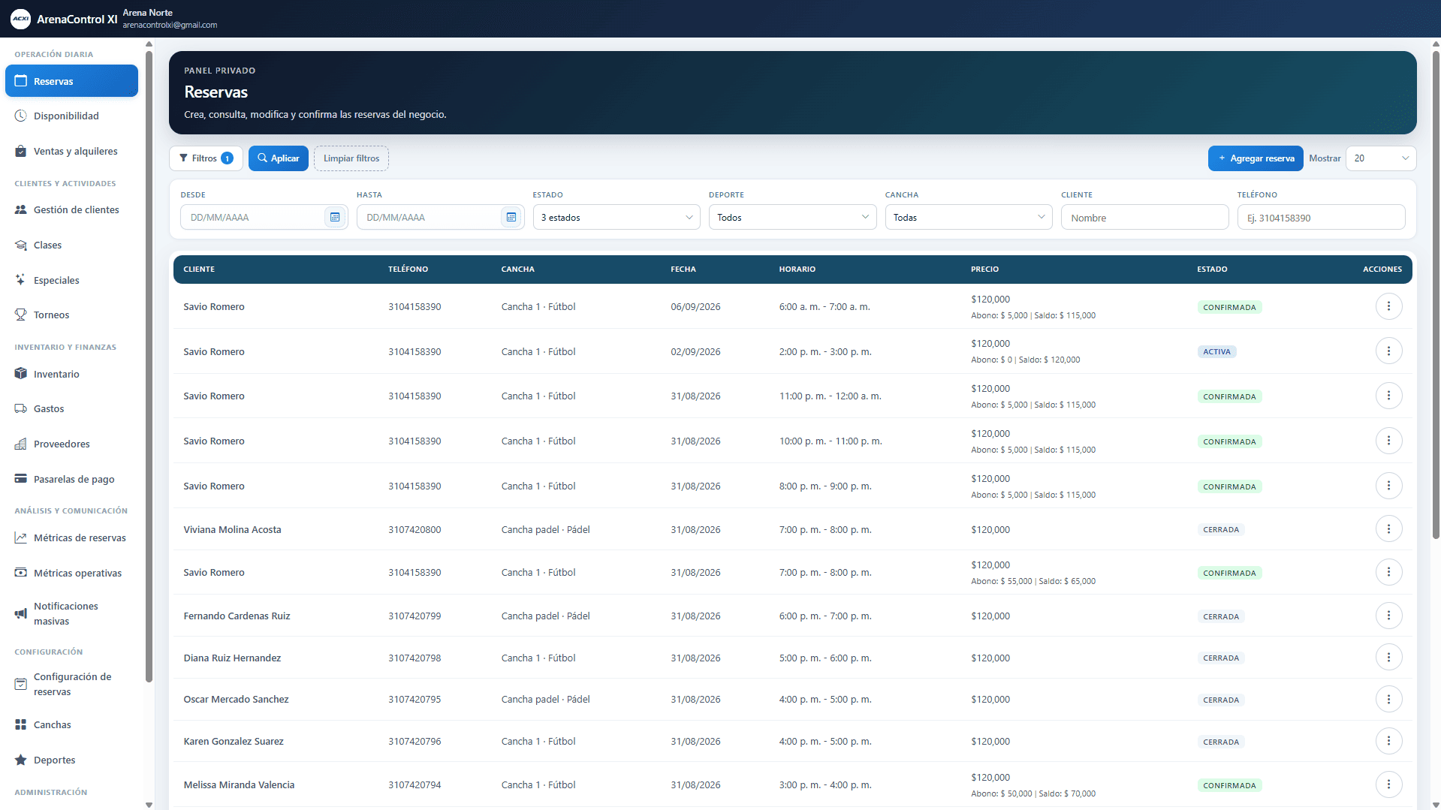Open the Mostrar rows-per-page dropdown
Image resolution: width=1441 pixels, height=810 pixels.
coord(1381,158)
